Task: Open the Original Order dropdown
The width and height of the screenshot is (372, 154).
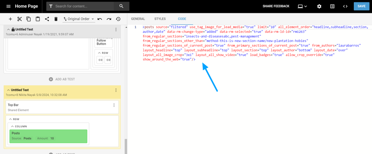Action: 79,19
